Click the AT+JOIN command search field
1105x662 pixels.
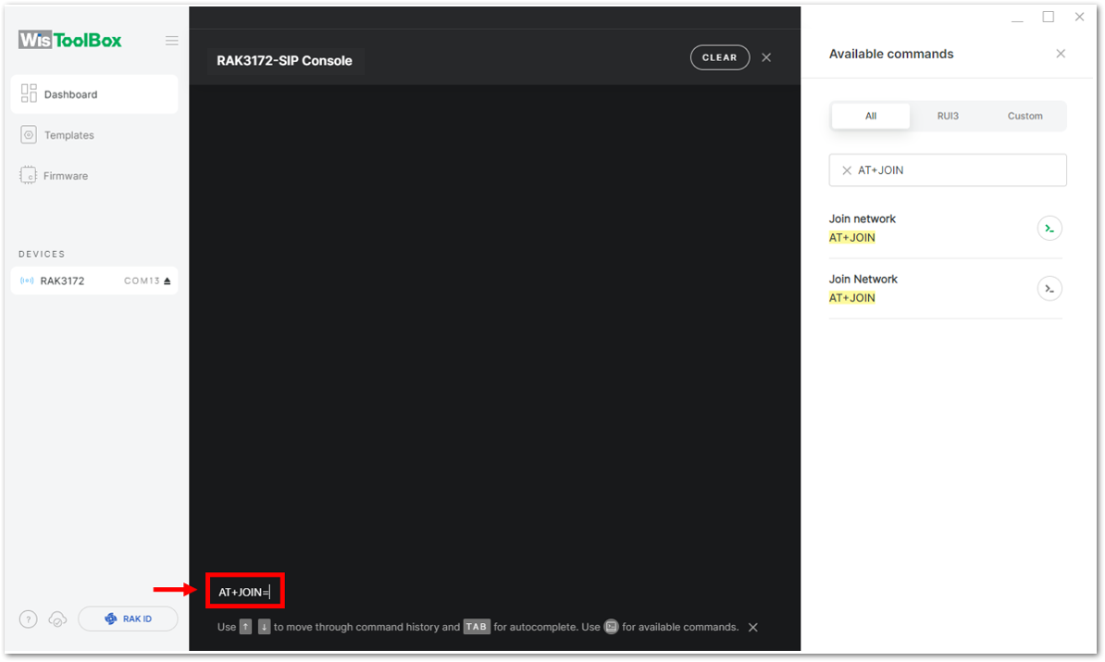pyautogui.click(x=948, y=170)
